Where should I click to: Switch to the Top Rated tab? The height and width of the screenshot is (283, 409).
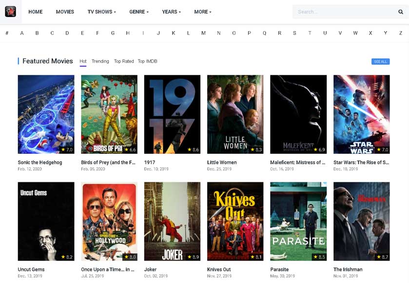point(124,61)
